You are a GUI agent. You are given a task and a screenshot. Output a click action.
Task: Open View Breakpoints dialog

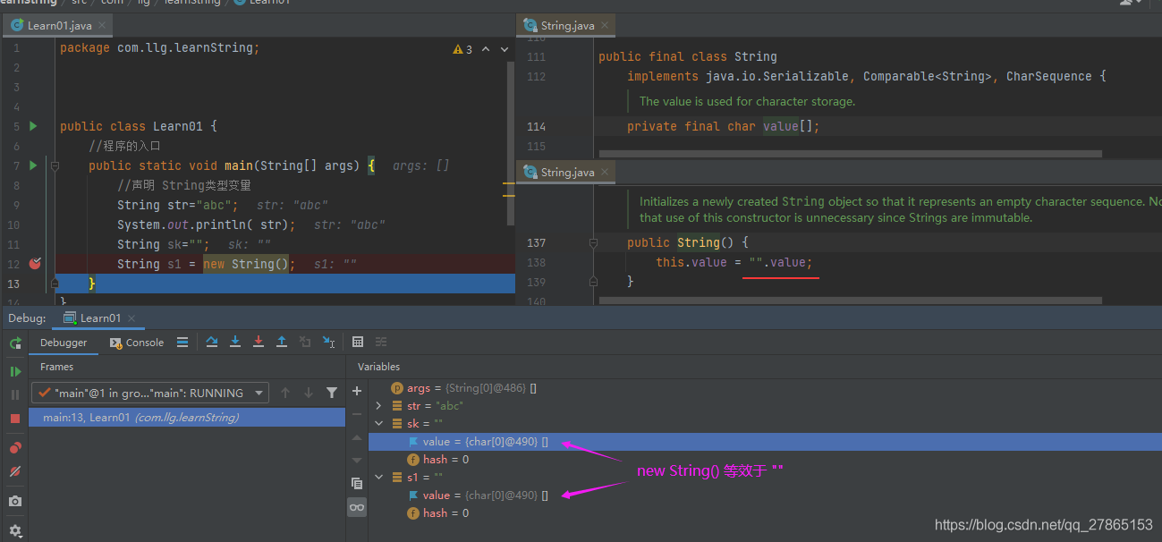point(15,447)
